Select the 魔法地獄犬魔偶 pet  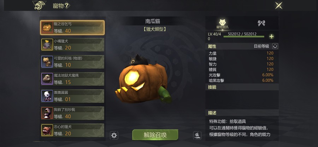tap(72, 79)
